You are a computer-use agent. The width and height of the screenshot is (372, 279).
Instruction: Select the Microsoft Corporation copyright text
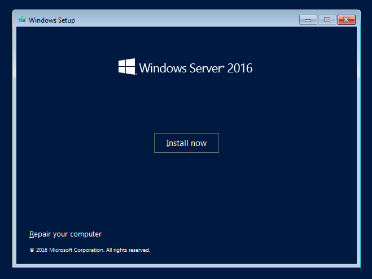pos(90,250)
